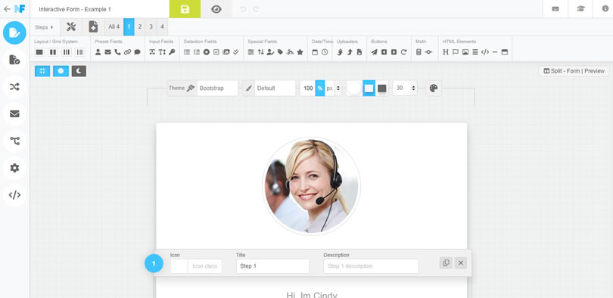Add two column grid layout
This screenshot has width=613, height=298.
coord(53,52)
